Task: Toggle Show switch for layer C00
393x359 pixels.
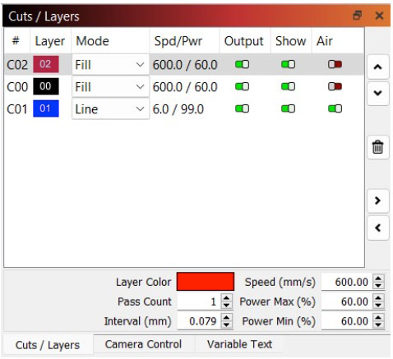Action: [288, 86]
